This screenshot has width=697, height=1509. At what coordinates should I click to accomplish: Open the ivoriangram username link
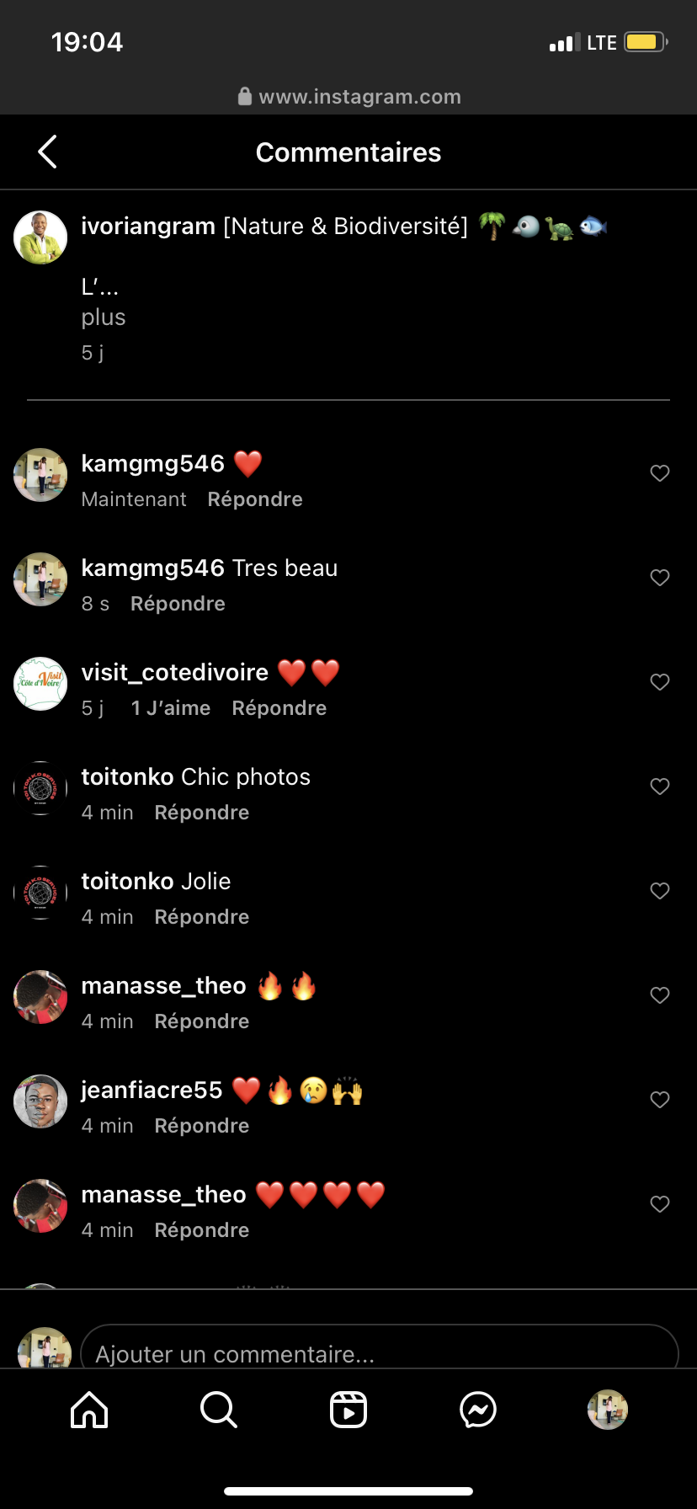pyautogui.click(x=148, y=227)
